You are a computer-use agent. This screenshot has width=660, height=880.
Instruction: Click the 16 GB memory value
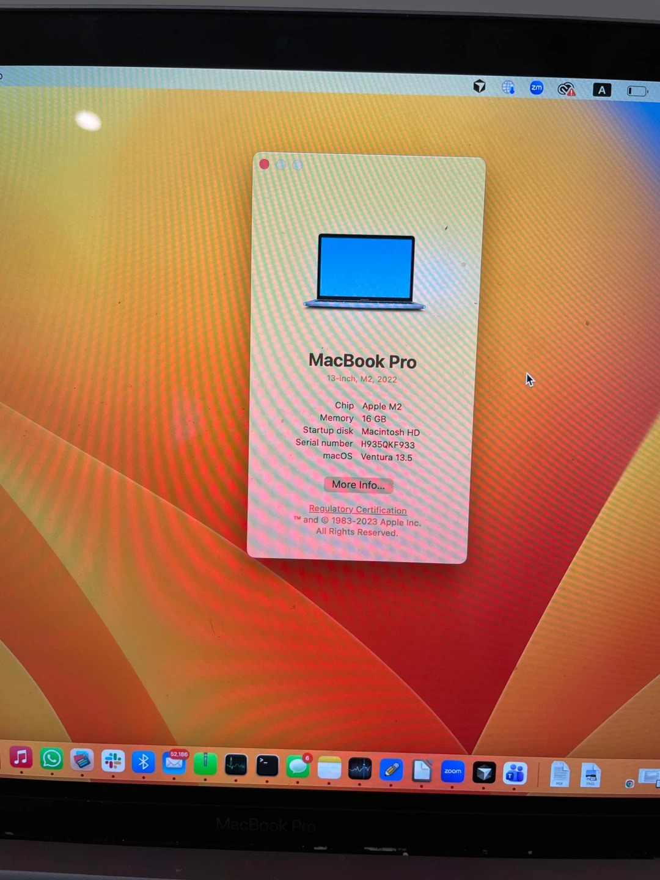[374, 419]
